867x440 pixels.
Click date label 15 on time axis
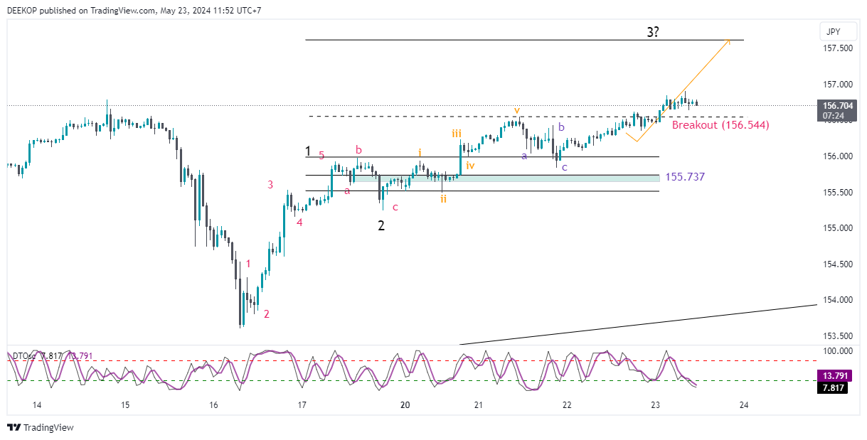click(125, 405)
